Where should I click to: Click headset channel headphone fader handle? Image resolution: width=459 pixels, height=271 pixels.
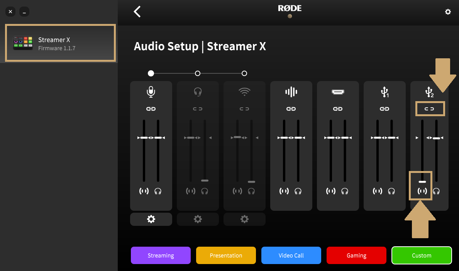click(x=205, y=181)
